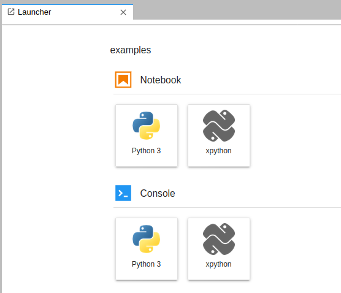Start an xpython console from its card
Image resolution: width=341 pixels, height=293 pixels.
point(219,249)
